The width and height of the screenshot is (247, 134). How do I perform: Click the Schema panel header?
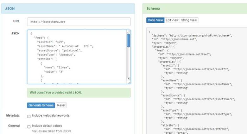194,9
